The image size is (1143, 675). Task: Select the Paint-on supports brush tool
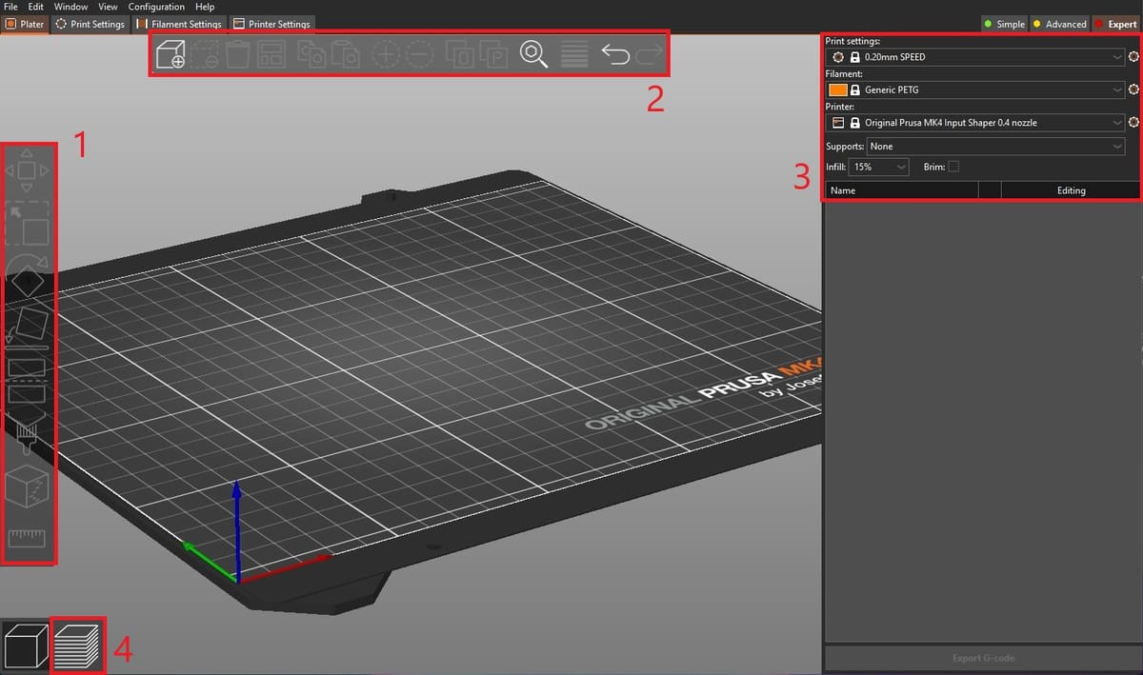point(27,433)
